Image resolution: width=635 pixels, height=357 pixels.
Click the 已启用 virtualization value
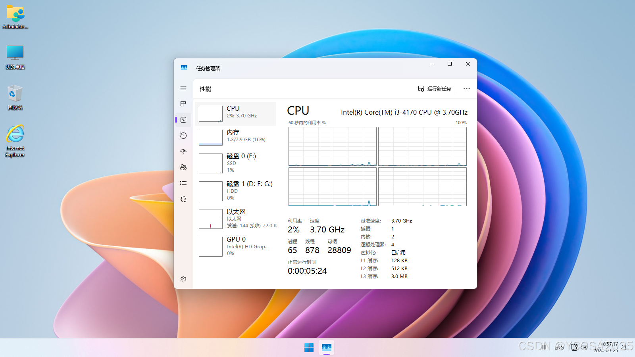398,253
